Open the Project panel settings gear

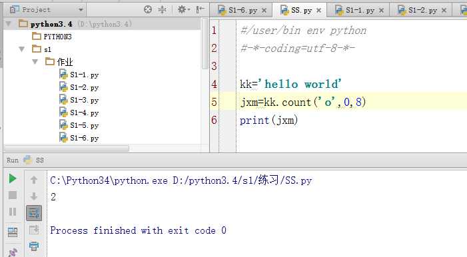tap(183, 10)
